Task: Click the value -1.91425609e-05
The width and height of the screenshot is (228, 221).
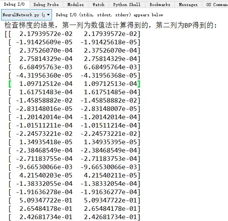Action: [x=44, y=42]
